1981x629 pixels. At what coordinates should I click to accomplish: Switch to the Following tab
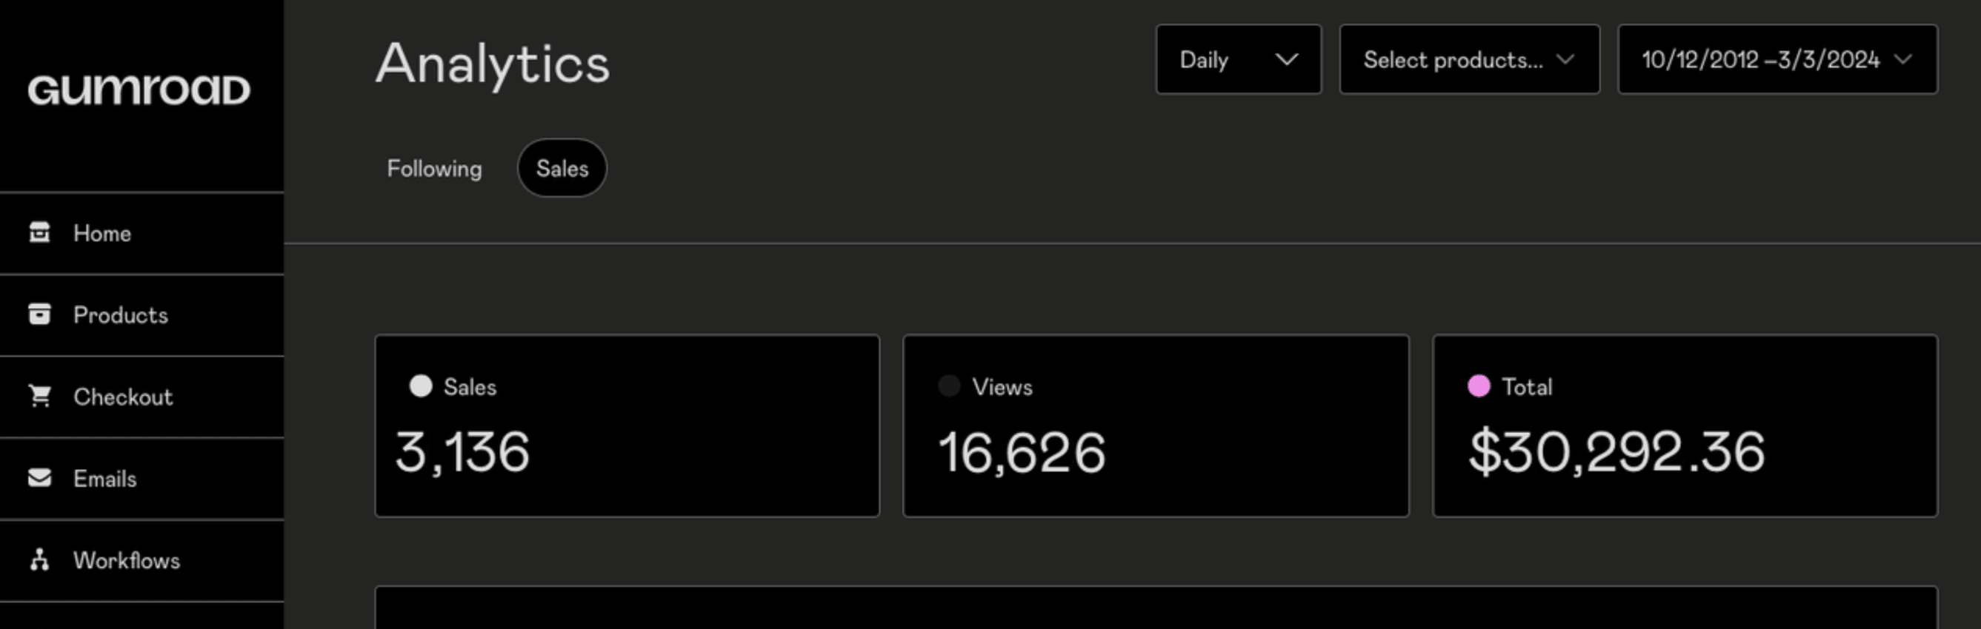tap(433, 168)
